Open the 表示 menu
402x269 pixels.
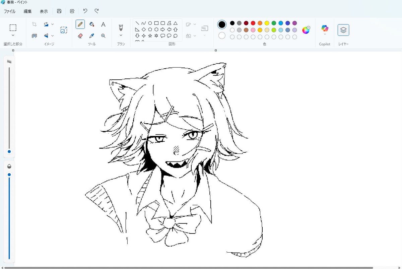coord(44,11)
